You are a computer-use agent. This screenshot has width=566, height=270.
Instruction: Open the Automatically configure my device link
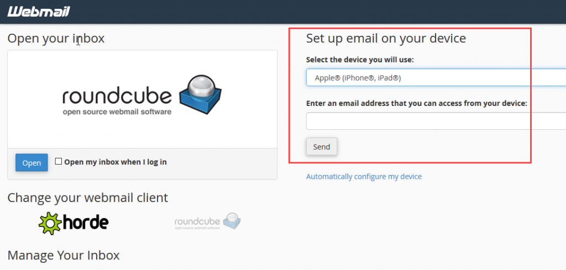pyautogui.click(x=364, y=177)
